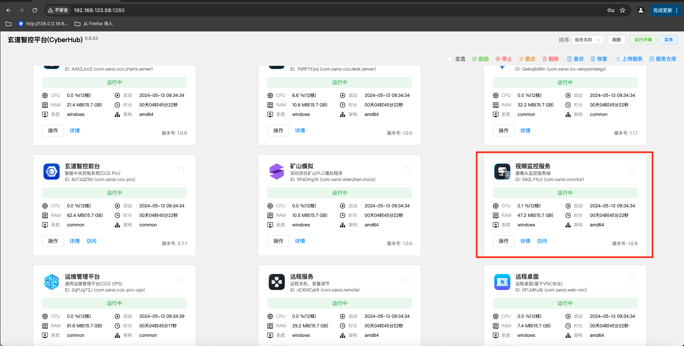684x346 pixels.
Task: Check the 矿山模拟 card checkbox
Action: [407, 169]
